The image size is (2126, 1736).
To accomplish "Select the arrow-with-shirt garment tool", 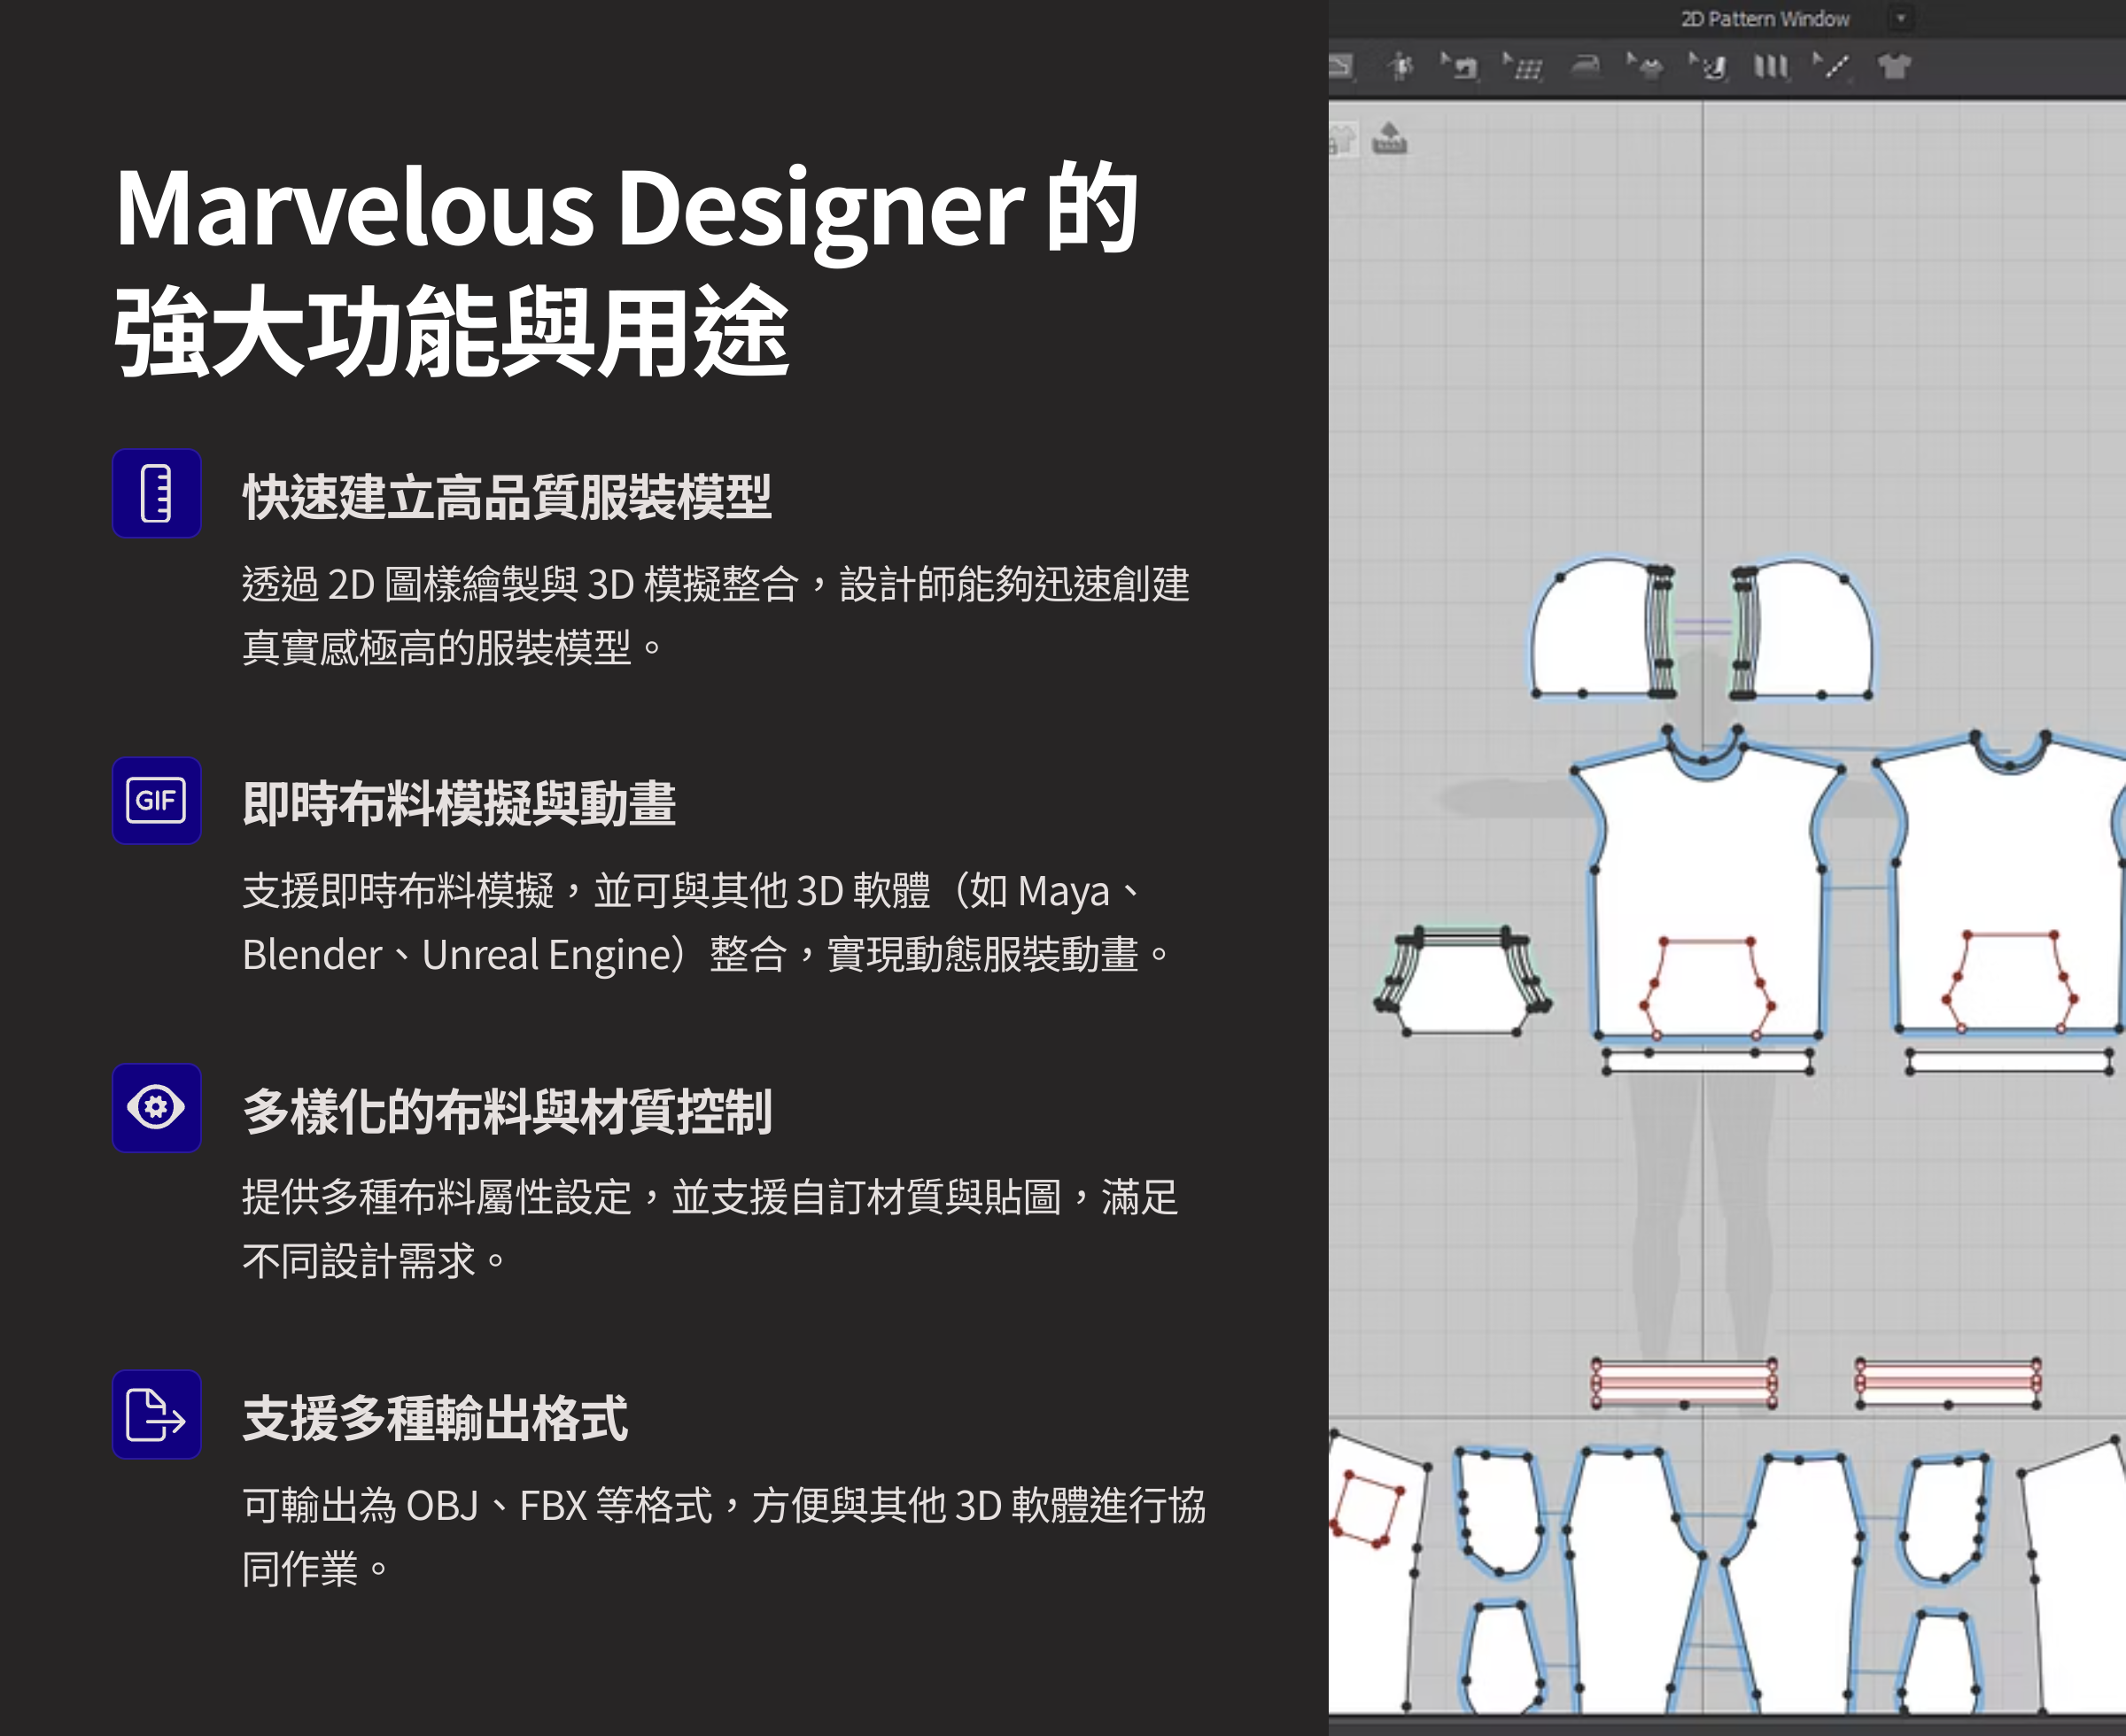I will pyautogui.click(x=1645, y=67).
